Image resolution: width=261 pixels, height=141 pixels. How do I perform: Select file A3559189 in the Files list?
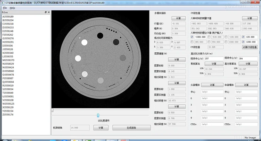coord(8,17)
